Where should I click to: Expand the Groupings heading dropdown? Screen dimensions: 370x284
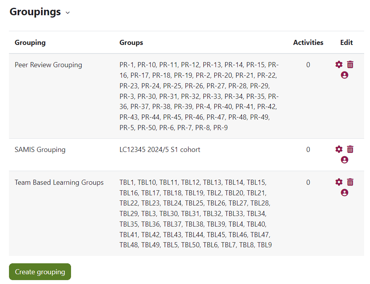pyautogui.click(x=68, y=13)
